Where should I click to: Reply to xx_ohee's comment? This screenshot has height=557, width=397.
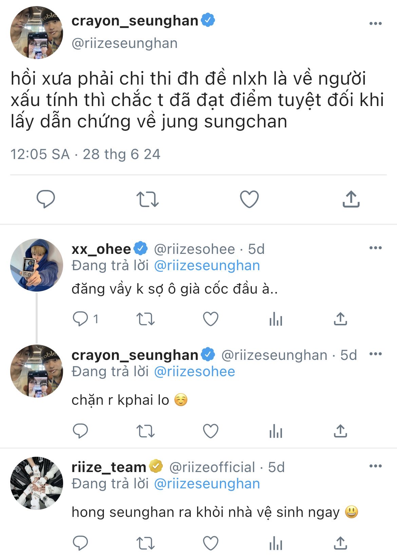pyautogui.click(x=81, y=319)
